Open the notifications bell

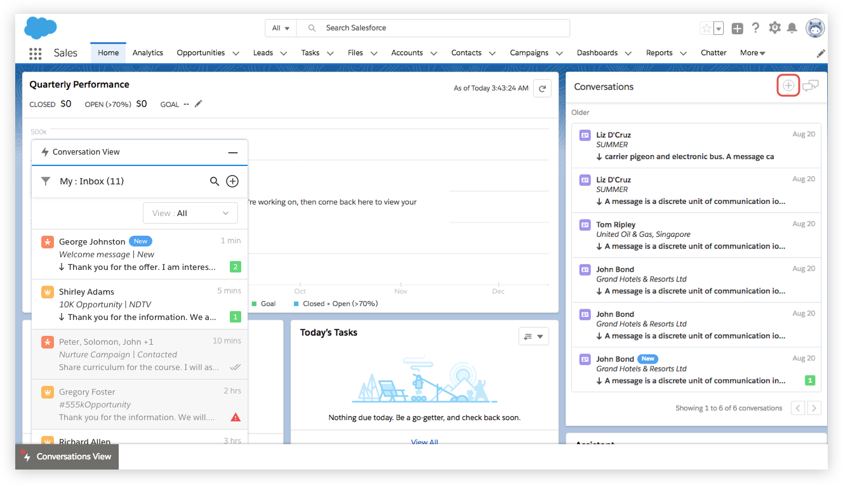pyautogui.click(x=792, y=28)
